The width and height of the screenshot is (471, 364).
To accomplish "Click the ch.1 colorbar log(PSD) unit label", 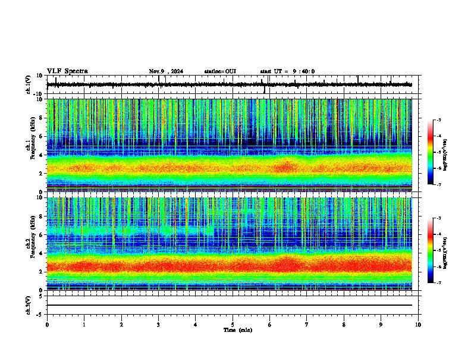I will (445, 155).
